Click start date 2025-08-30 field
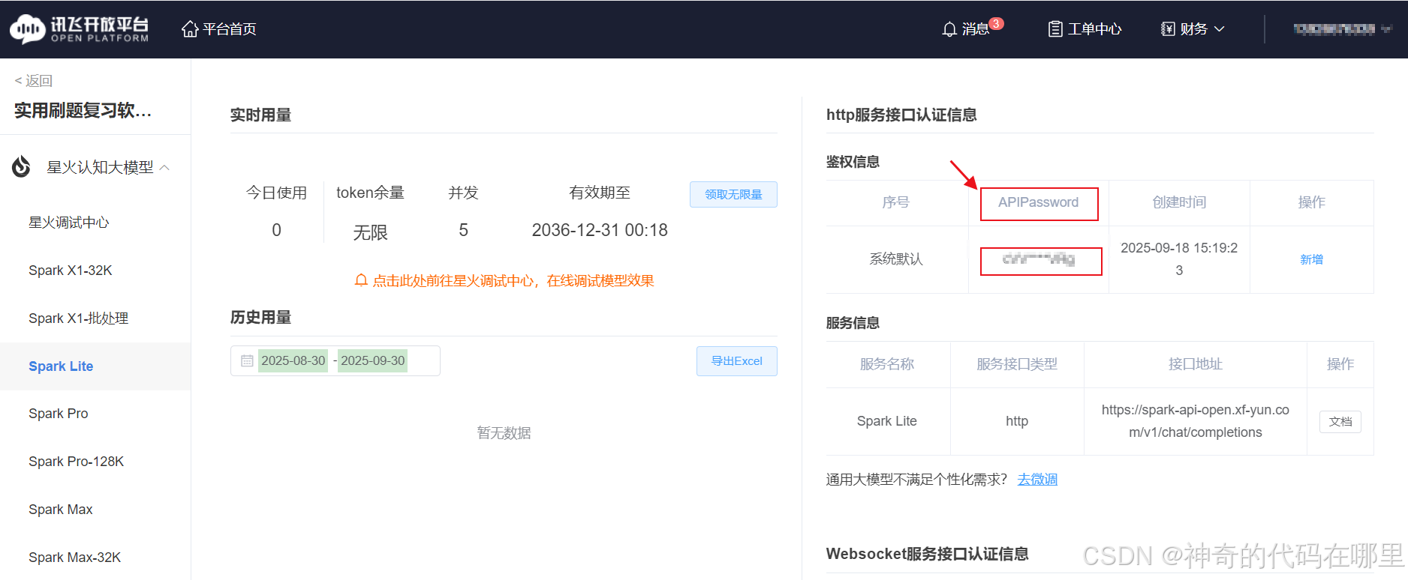The width and height of the screenshot is (1408, 580). 293,360
